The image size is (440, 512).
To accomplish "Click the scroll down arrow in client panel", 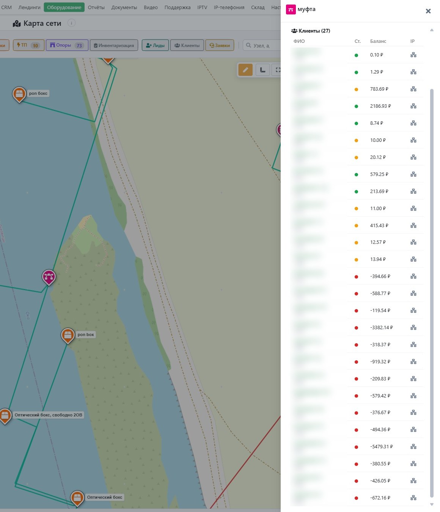I will (x=432, y=504).
